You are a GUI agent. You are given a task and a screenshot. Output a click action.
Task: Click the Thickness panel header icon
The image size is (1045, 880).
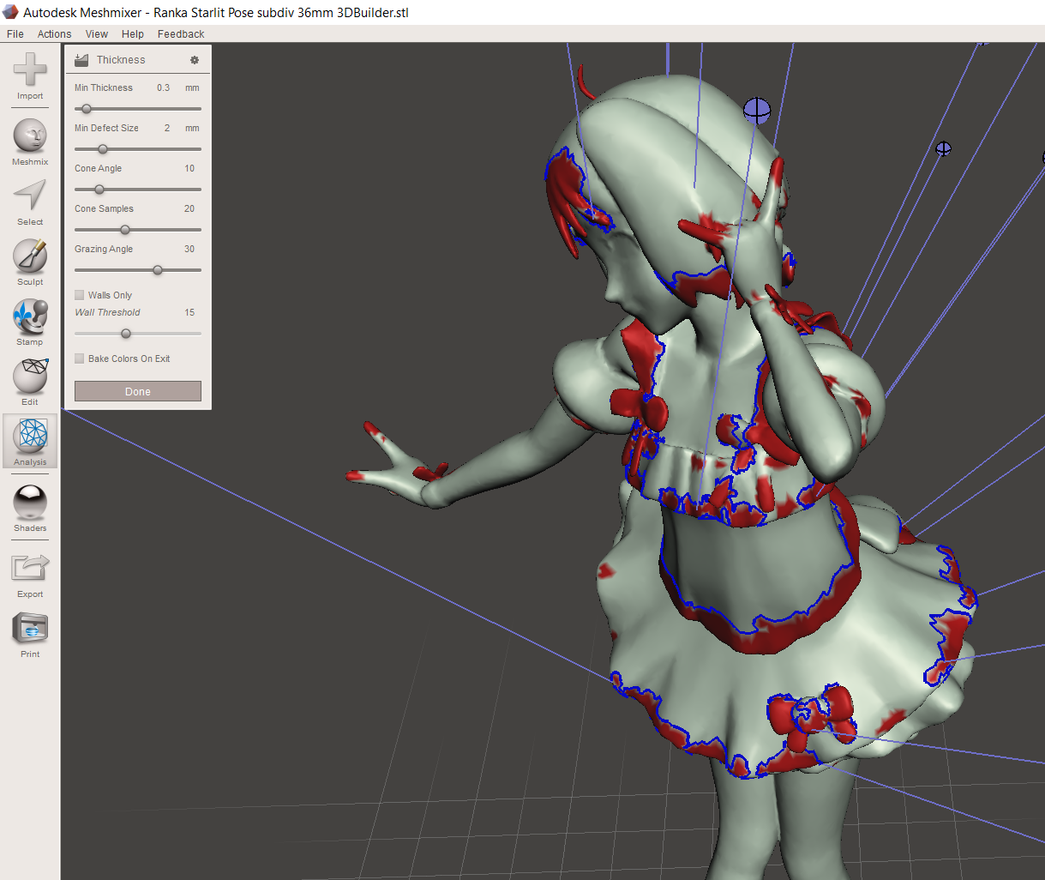pyautogui.click(x=81, y=60)
